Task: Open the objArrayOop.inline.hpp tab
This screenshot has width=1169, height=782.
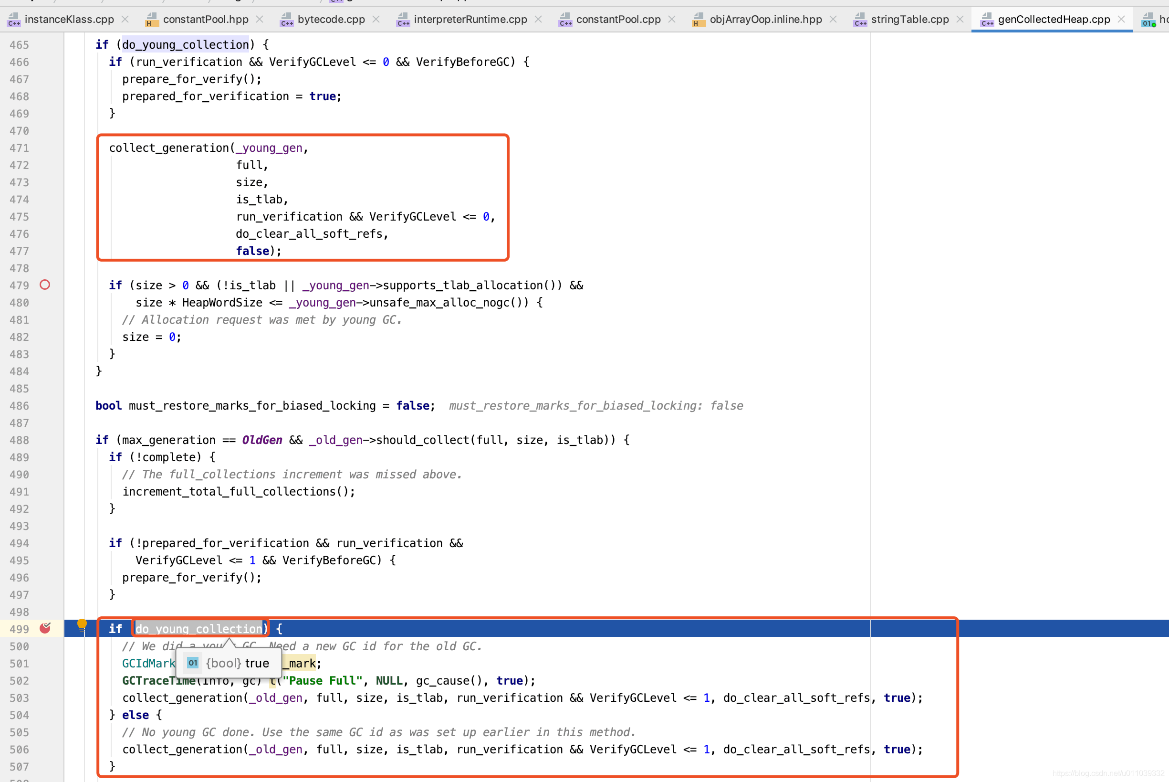Action: coord(766,19)
